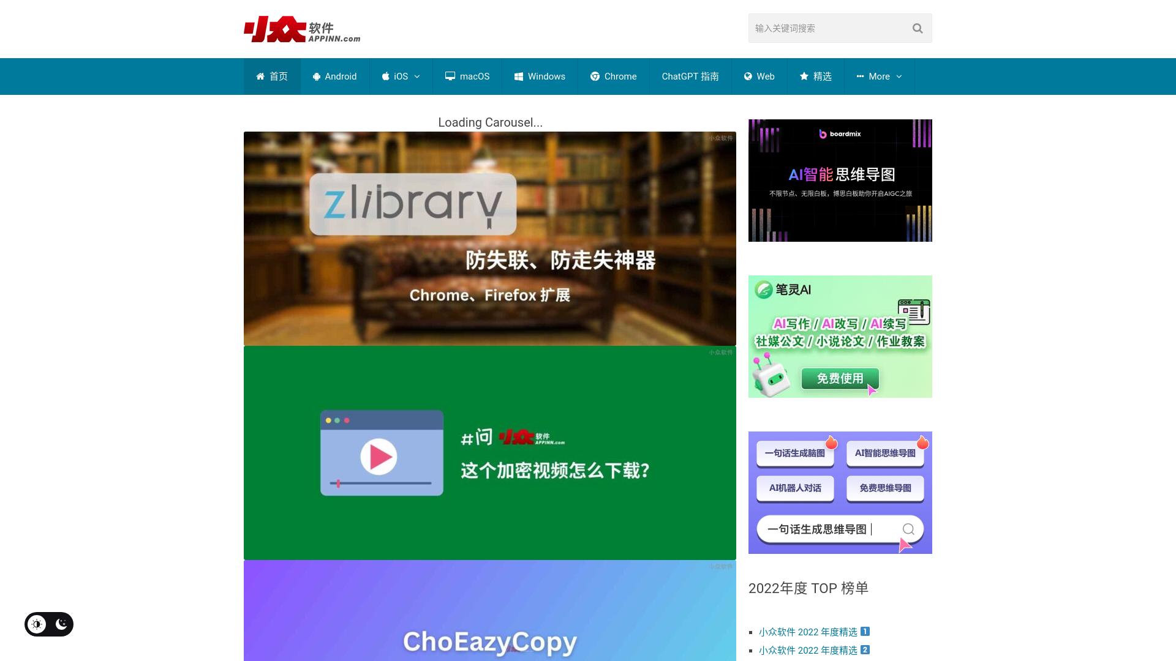Open the Windows category
Screen dimensions: 1176x661
(540, 77)
